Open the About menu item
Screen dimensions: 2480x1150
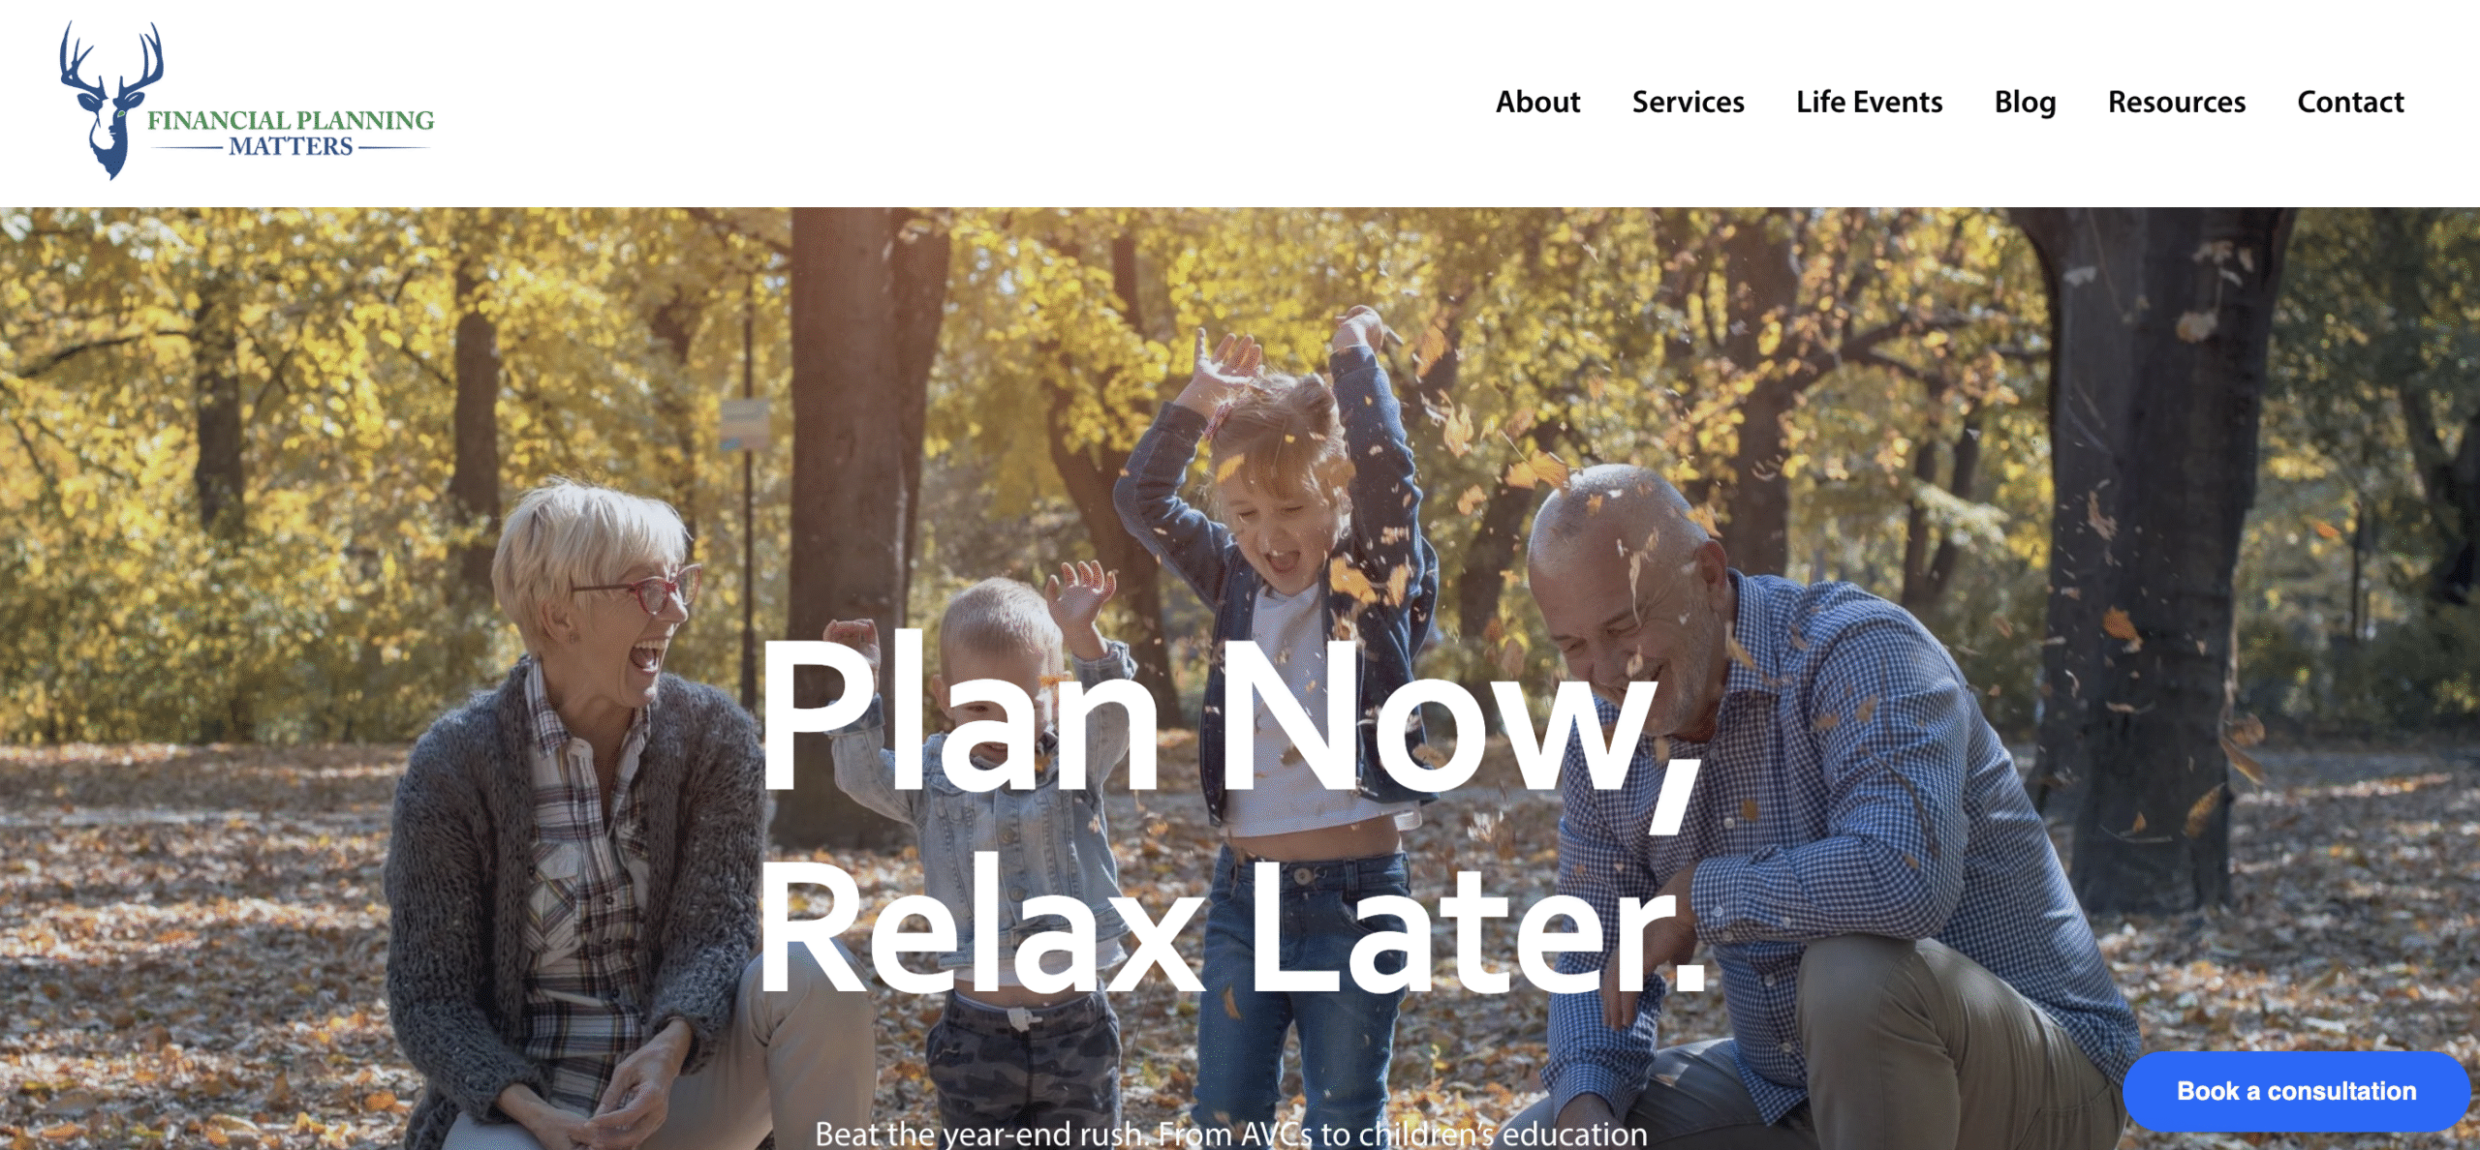tap(1537, 102)
